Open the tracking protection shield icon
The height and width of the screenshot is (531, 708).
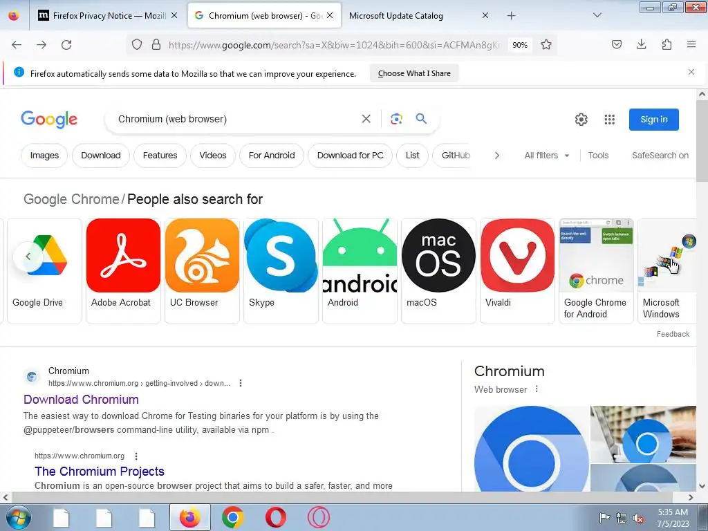(x=137, y=44)
